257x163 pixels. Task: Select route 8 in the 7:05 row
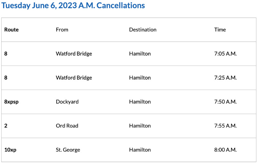pyautogui.click(x=6, y=54)
